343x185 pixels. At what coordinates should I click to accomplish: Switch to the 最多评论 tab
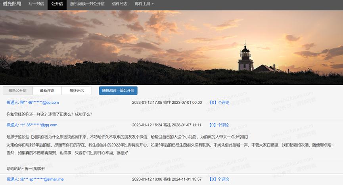pyautogui.click(x=77, y=90)
